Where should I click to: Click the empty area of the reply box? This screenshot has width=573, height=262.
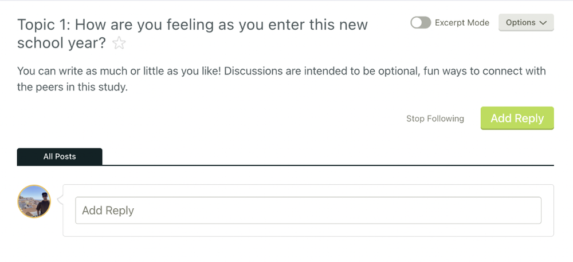coord(308,231)
